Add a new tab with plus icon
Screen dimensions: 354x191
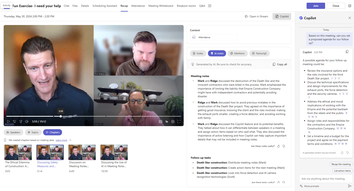coord(210,6)
